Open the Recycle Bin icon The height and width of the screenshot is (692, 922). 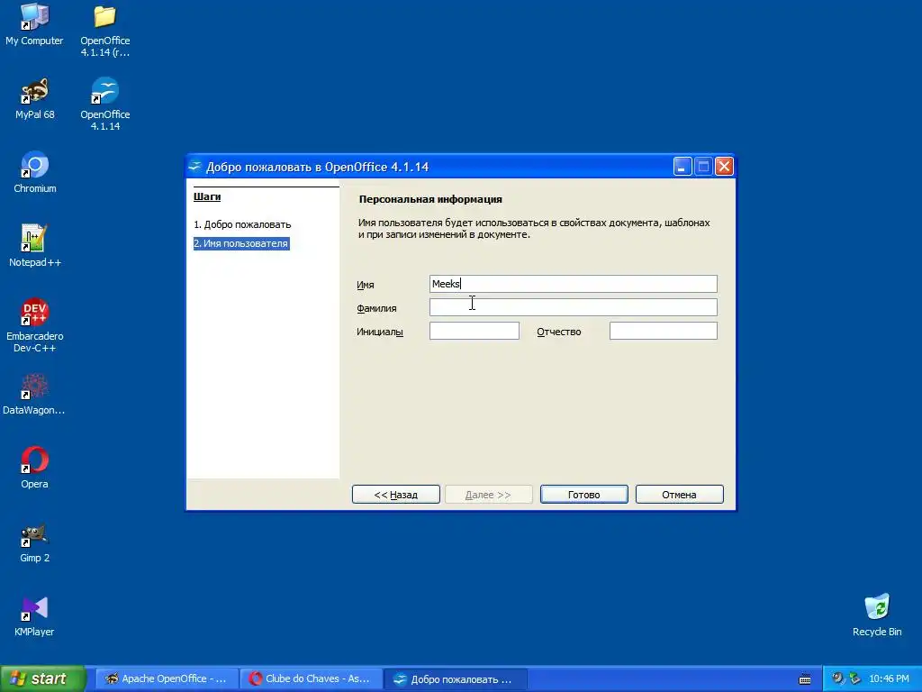[877, 615]
